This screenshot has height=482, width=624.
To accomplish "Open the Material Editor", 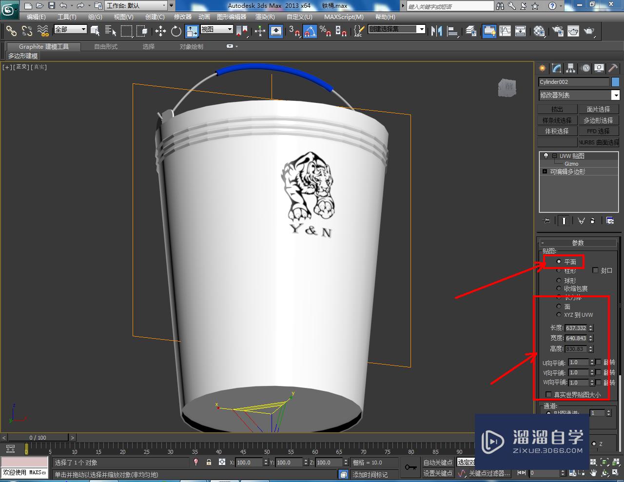I will tap(539, 31).
